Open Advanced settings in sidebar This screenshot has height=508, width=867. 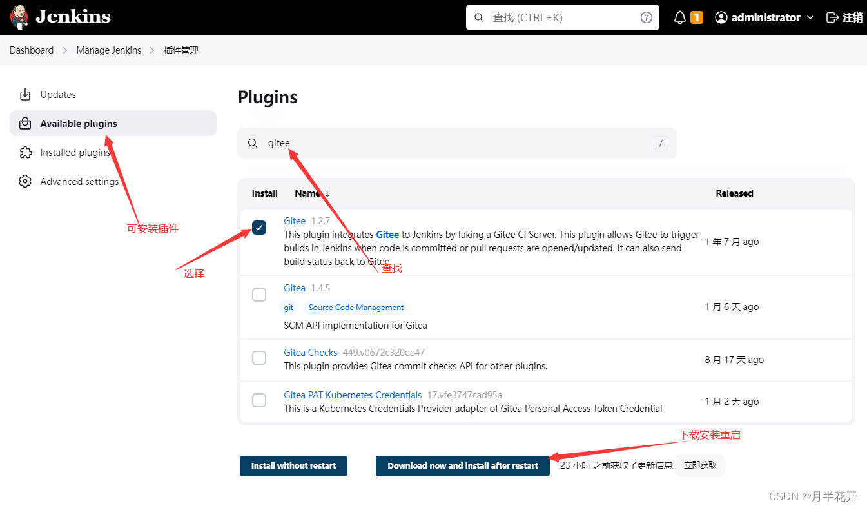113,182
